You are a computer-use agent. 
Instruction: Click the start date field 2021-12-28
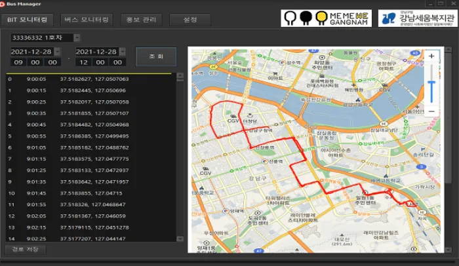pos(33,52)
